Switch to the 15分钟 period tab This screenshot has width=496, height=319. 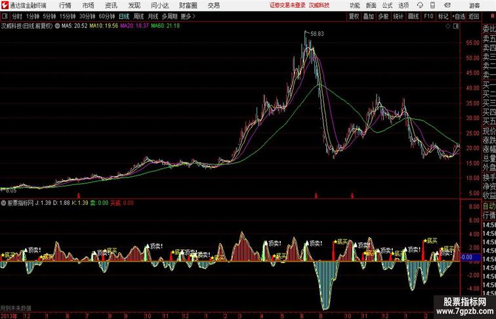tap(68, 16)
